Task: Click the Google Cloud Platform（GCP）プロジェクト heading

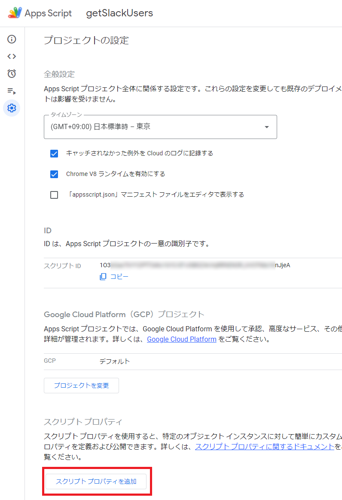Action: tap(124, 315)
